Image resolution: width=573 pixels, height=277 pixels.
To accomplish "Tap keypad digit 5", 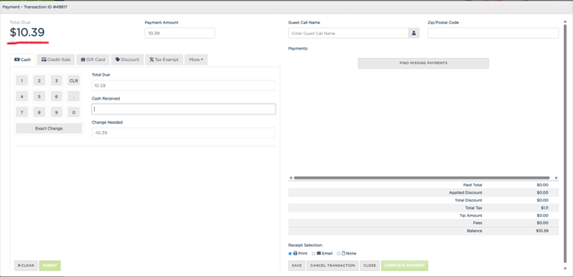I will click(x=39, y=97).
